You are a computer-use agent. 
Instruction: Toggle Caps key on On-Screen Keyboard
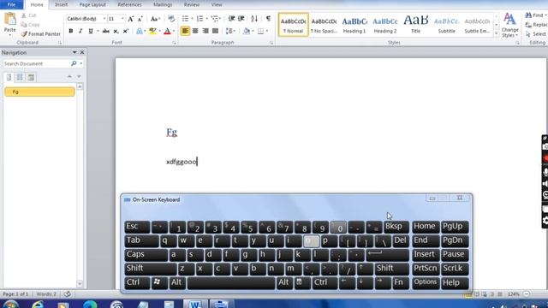pos(146,255)
